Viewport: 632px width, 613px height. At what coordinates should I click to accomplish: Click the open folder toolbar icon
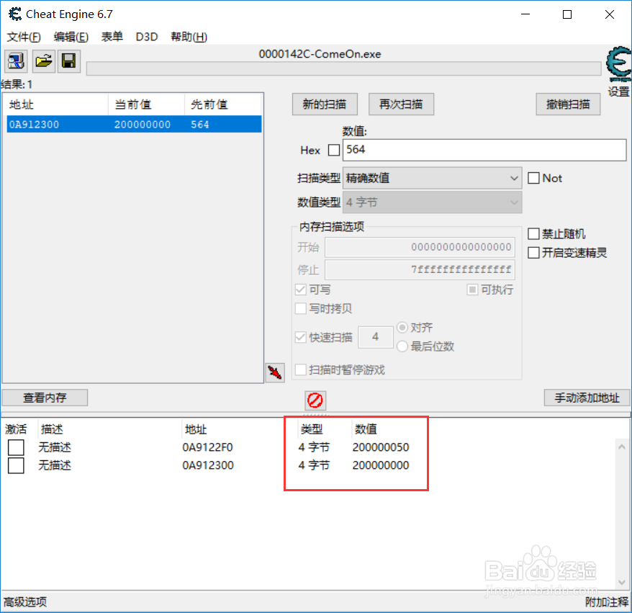click(43, 61)
